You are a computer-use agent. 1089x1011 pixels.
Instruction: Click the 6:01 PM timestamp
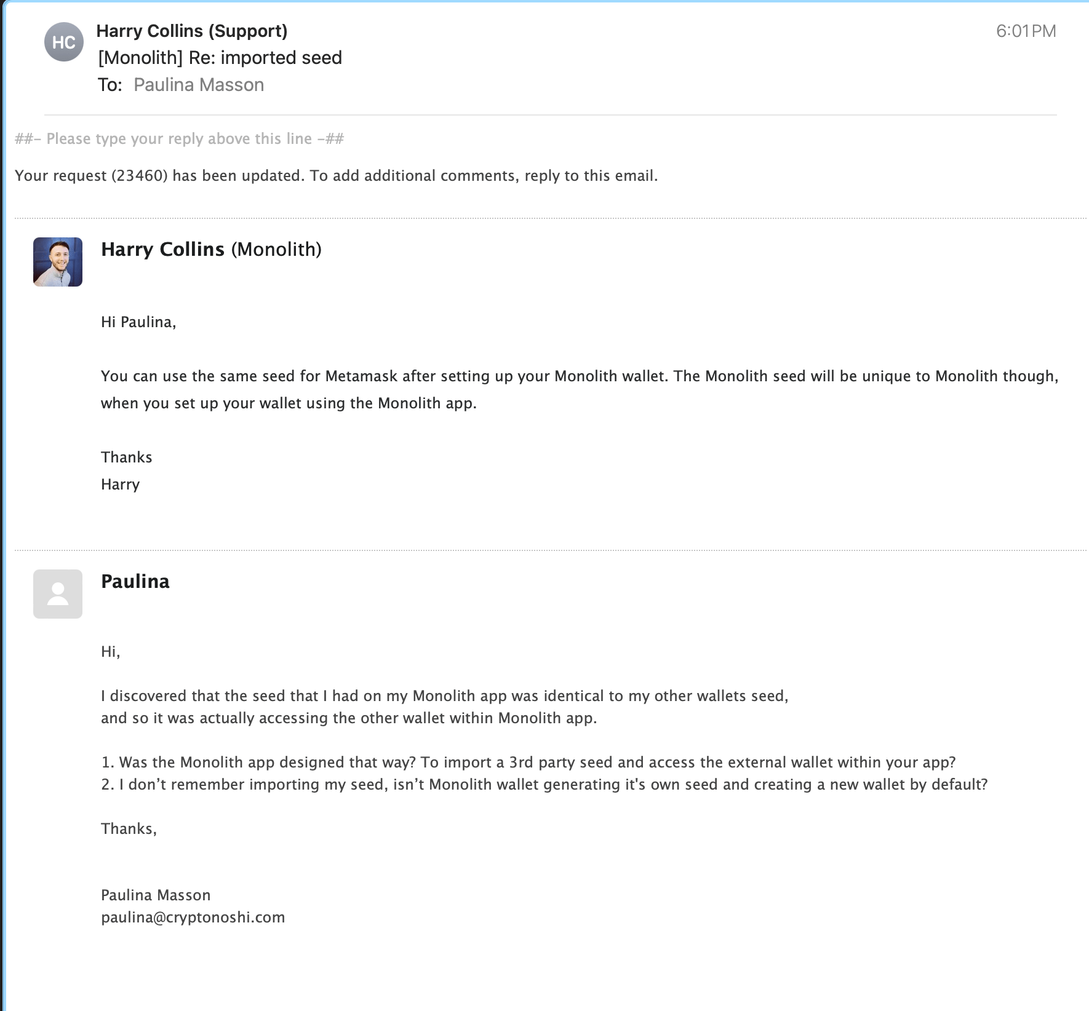click(x=1026, y=31)
